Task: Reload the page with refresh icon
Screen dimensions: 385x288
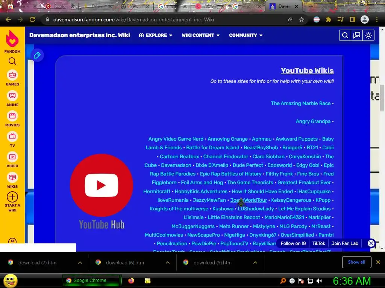Action: click(32, 19)
